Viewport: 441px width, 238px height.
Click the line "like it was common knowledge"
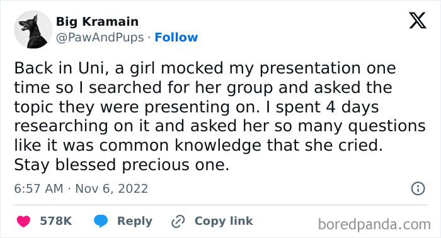click(198, 146)
